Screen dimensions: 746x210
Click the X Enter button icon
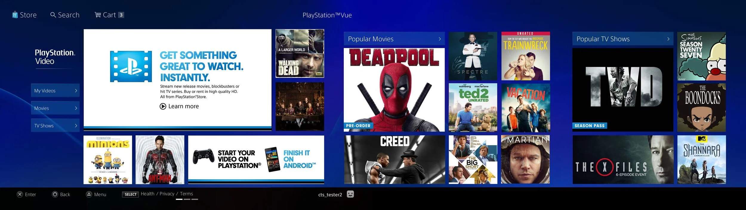point(20,194)
